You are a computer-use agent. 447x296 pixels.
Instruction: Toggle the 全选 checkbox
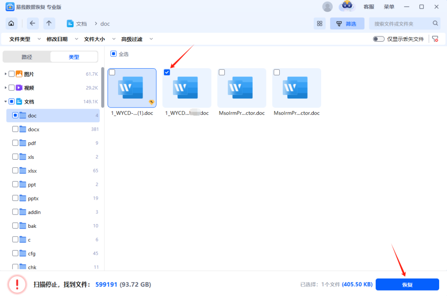113,54
